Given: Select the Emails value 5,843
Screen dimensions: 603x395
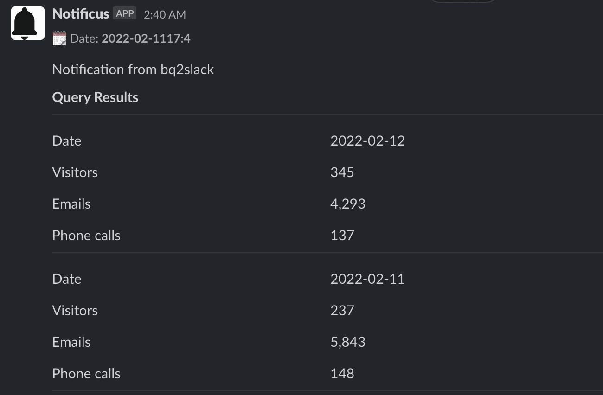Looking at the screenshot, I should point(348,342).
